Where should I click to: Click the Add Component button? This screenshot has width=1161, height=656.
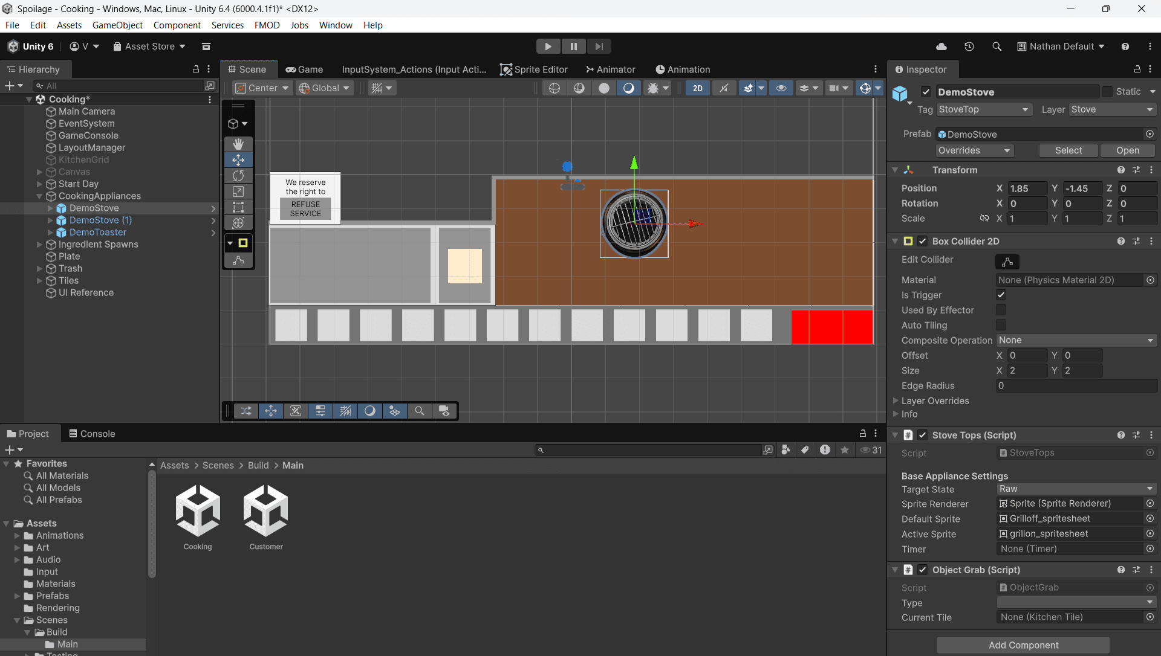coord(1023,645)
